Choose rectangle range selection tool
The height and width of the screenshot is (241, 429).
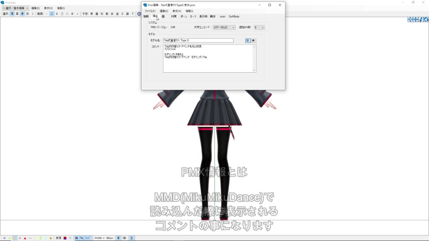(52, 14)
